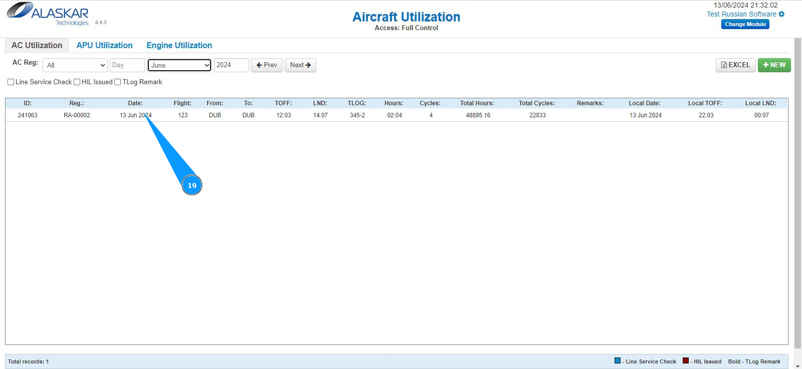Click the Flight column header

click(x=182, y=103)
